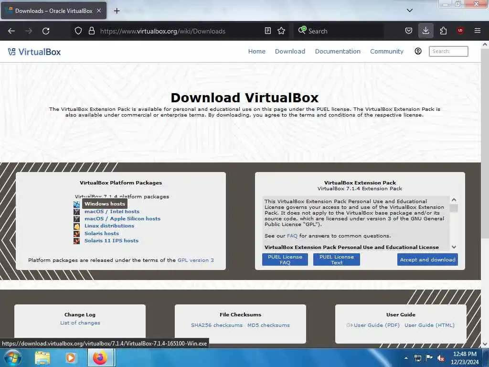Click license text box scroll down arrow
This screenshot has height=367, width=489.
click(x=454, y=247)
